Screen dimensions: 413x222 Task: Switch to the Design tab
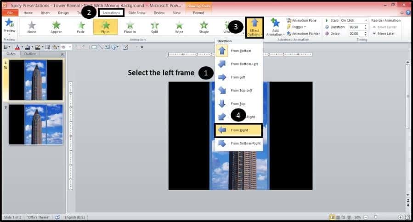pos(63,13)
